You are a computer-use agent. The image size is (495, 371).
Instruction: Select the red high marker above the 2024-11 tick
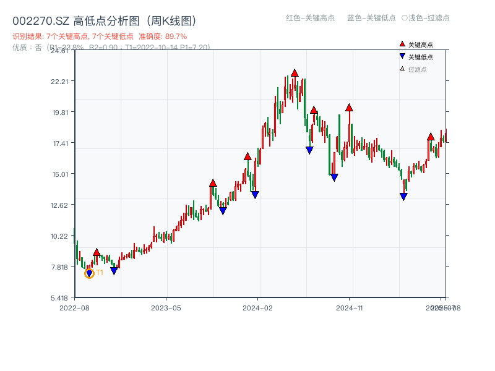(x=349, y=108)
